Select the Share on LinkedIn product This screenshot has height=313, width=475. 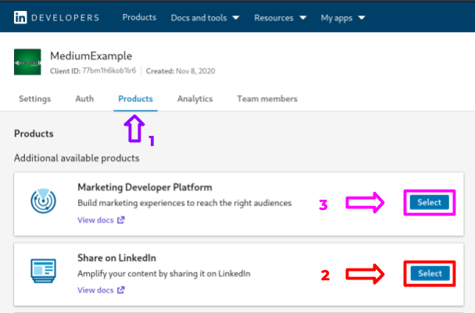(x=429, y=273)
